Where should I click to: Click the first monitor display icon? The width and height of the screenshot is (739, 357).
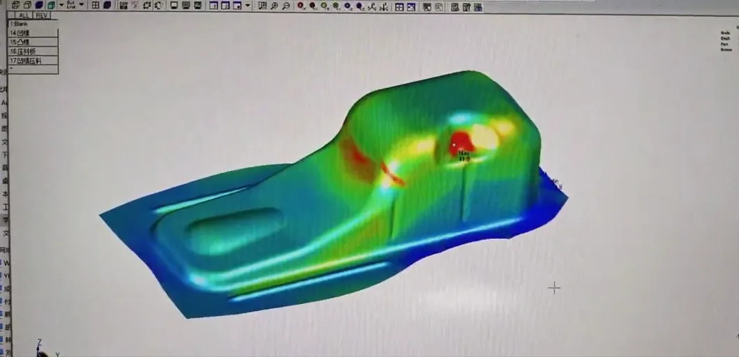coord(174,5)
